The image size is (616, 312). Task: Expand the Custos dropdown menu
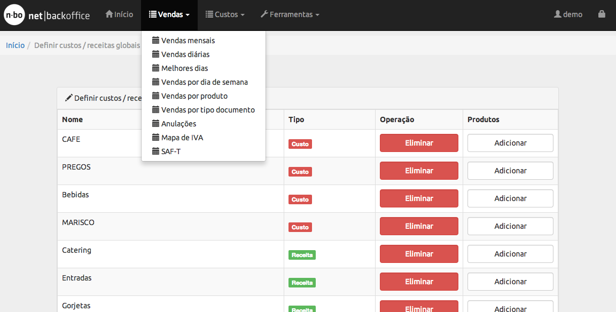coord(225,14)
